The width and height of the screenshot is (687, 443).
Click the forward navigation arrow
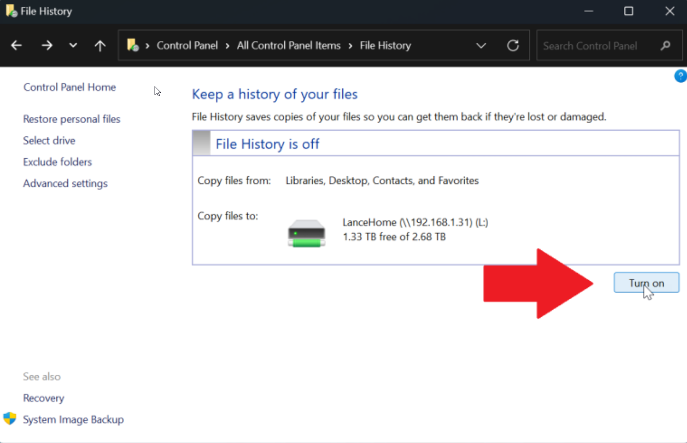(47, 45)
